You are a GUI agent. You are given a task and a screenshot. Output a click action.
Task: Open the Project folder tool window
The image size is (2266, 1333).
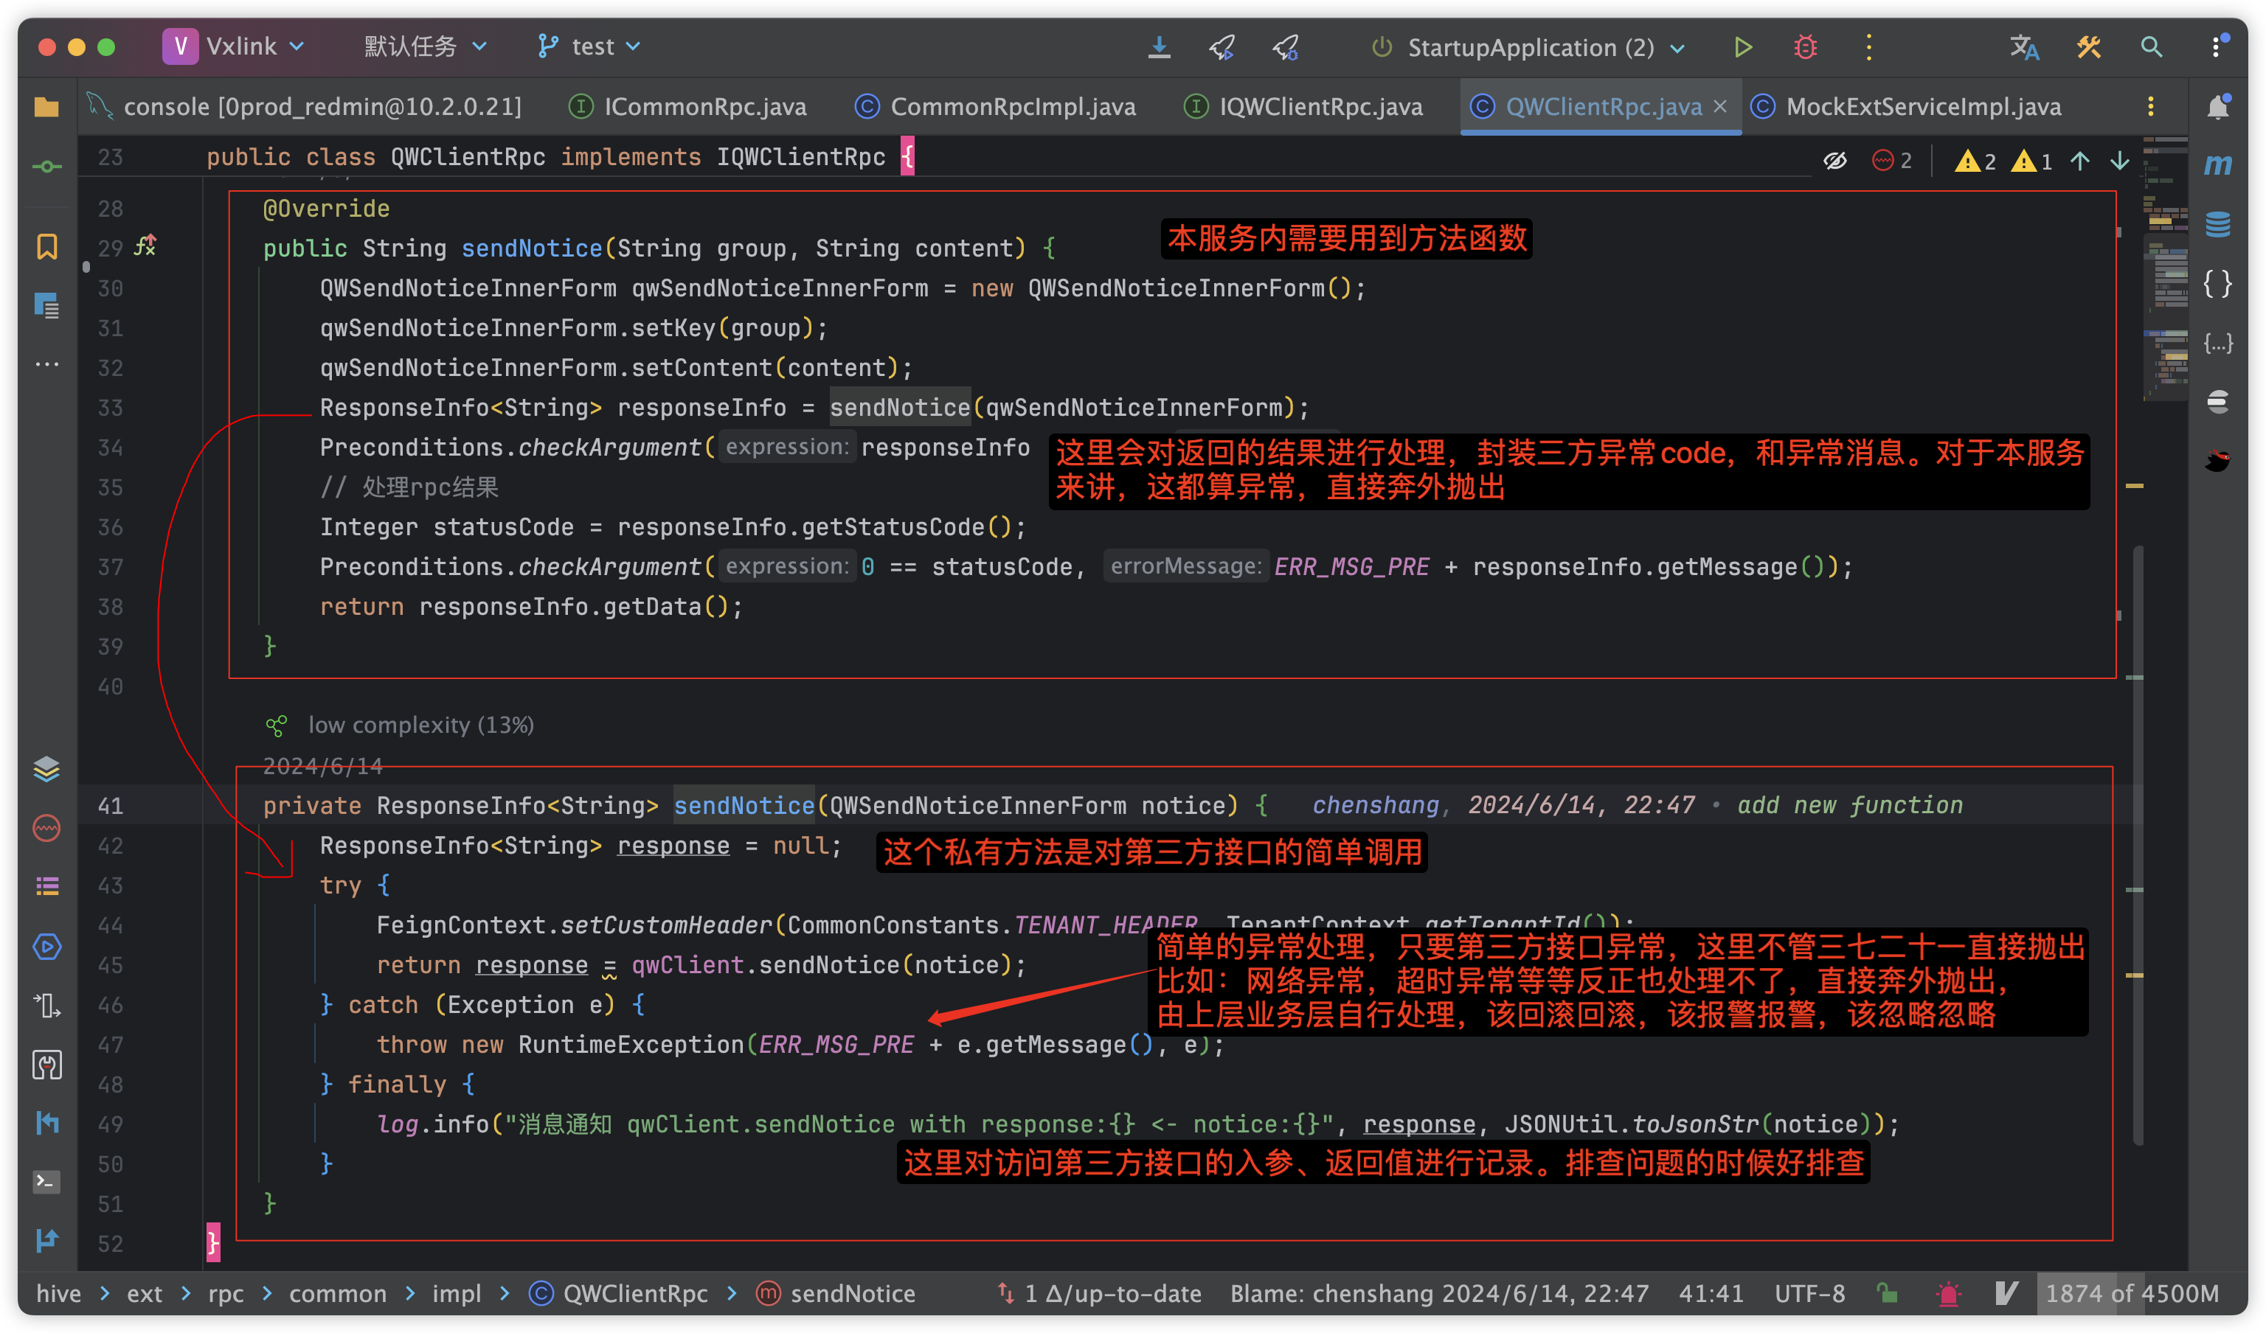46,108
